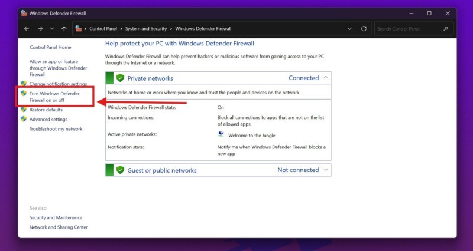This screenshot has height=251, width=473.
Task: Click the green shield beside Guest or public networks
Action: [x=120, y=170]
